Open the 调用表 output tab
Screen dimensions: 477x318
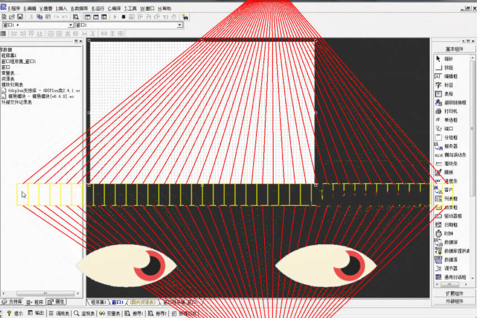point(59,313)
